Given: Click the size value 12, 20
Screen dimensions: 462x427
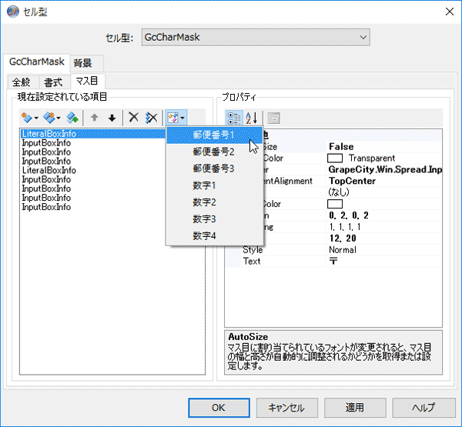Looking at the screenshot, I should (x=343, y=239).
